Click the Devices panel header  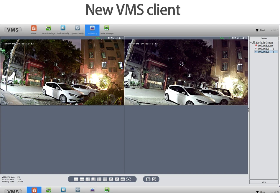pos(264,38)
